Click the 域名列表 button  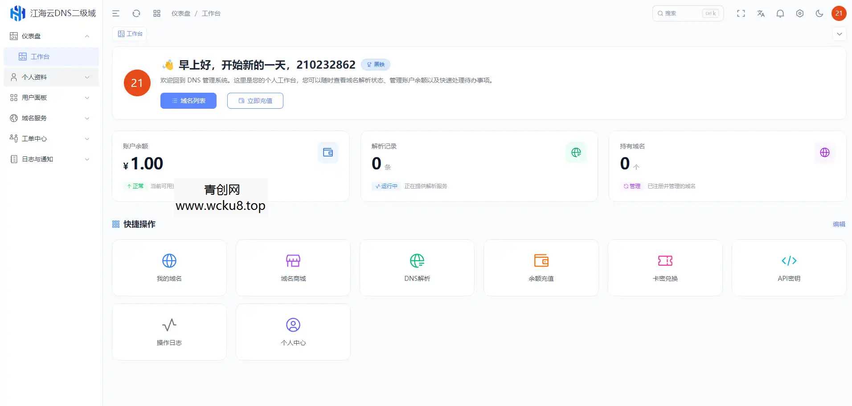click(188, 100)
